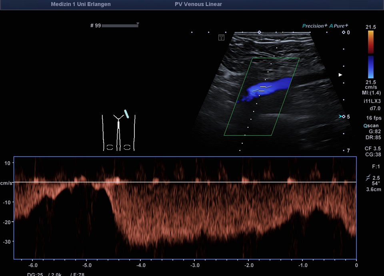Click the blue color velocity scale bar
The image size is (384, 276).
[371, 67]
